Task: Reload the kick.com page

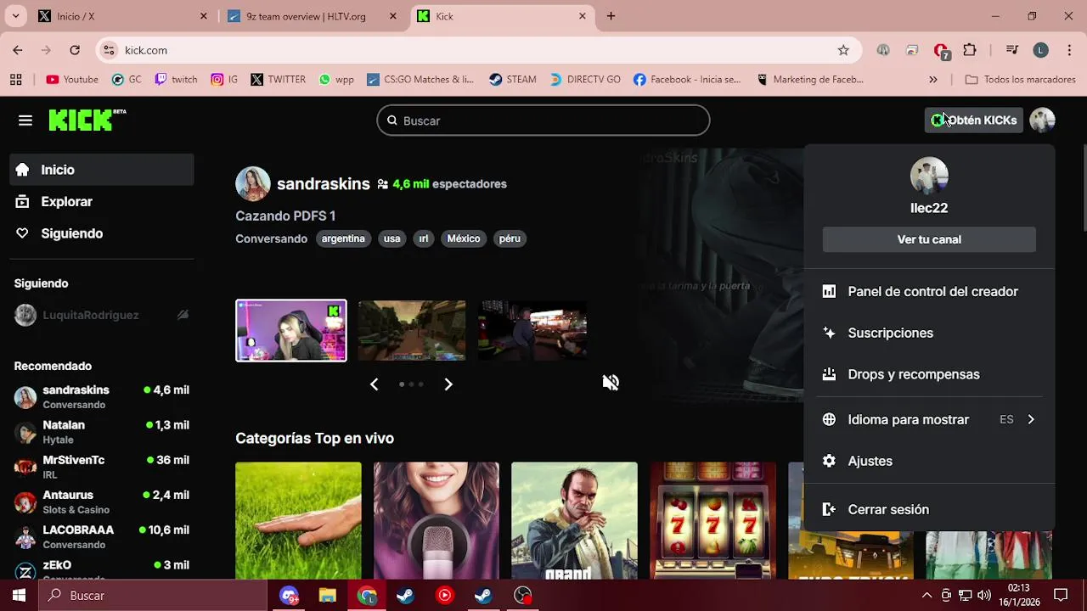Action: (75, 50)
